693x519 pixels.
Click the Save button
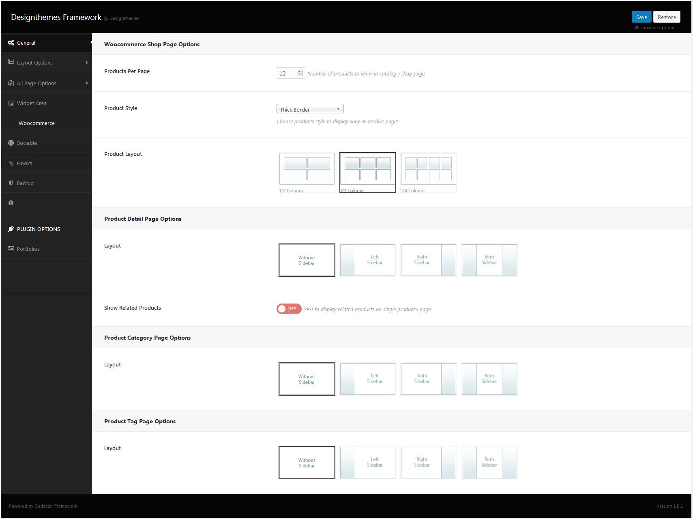(642, 17)
